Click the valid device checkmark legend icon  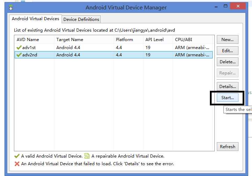coord(17,156)
